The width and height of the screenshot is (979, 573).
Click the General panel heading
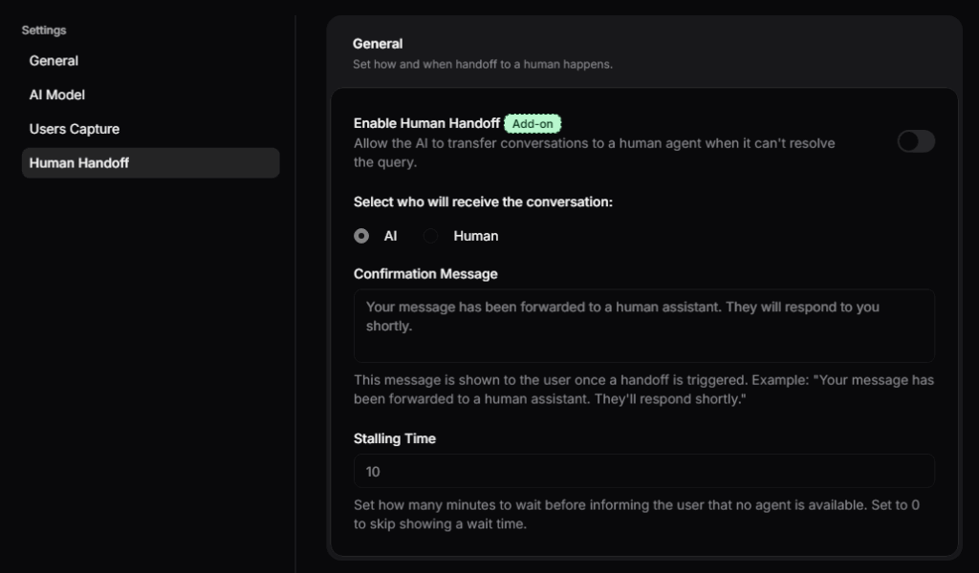pyautogui.click(x=378, y=44)
